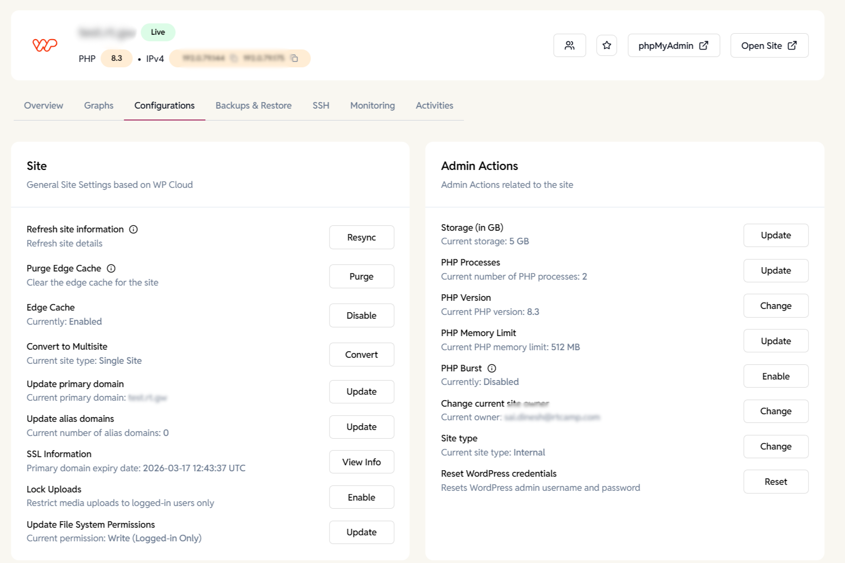This screenshot has width=845, height=563.
Task: Click the info icon next to Purge Edge Cache
Action: [x=111, y=268]
